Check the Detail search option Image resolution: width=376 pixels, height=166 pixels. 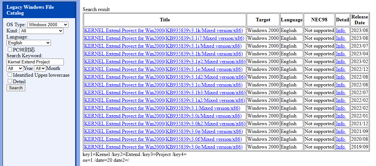(x=10, y=81)
